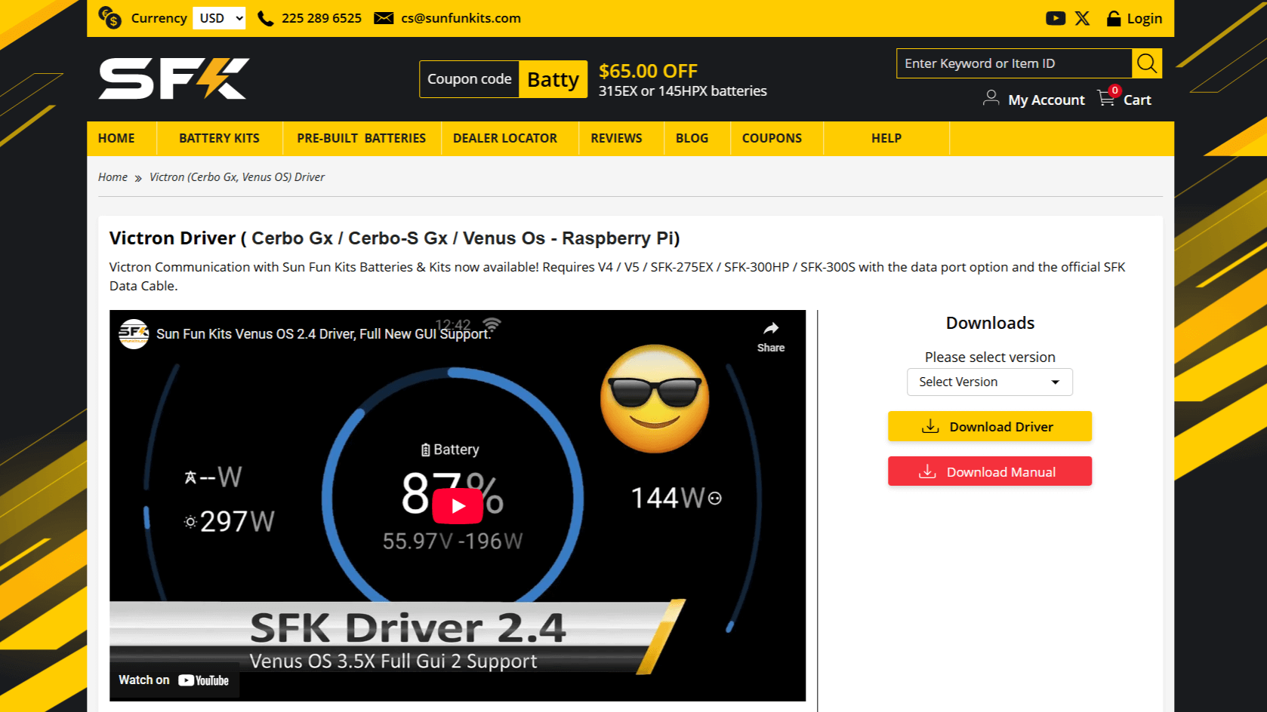The image size is (1267, 712).
Task: Go to HOME menu item
Action: click(116, 138)
